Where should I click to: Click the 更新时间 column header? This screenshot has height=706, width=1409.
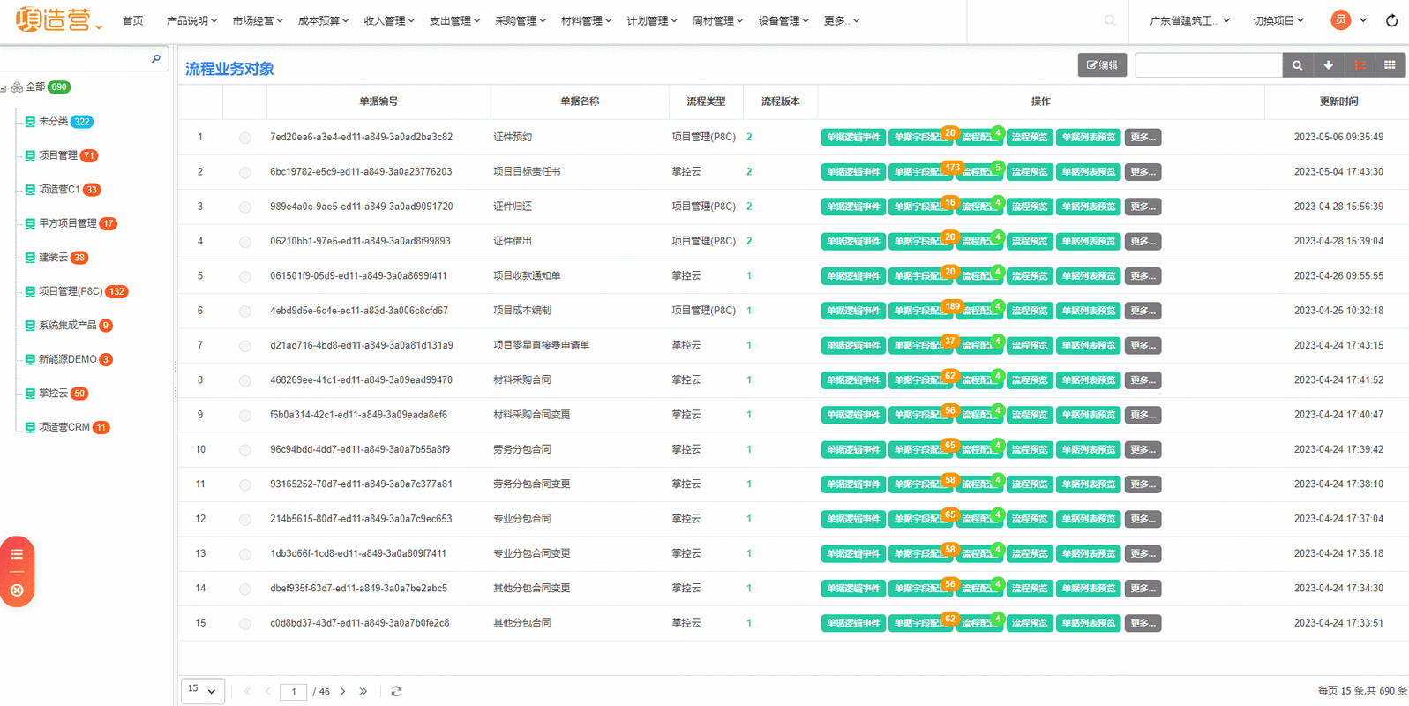1338,101
